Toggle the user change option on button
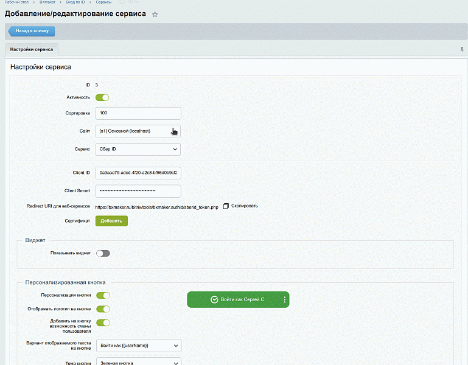The width and height of the screenshot is (468, 365). [x=103, y=323]
